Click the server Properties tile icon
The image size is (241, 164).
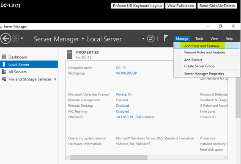(x=69, y=55)
